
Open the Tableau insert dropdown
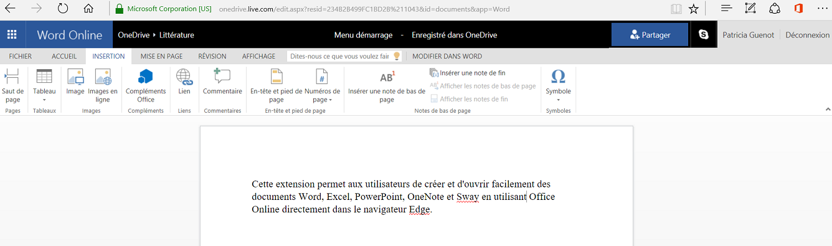point(44,86)
